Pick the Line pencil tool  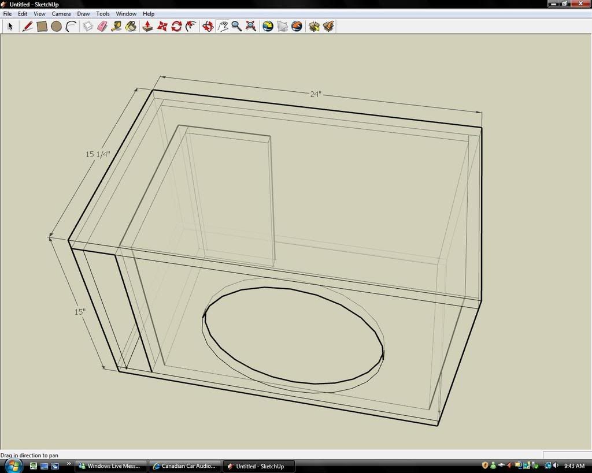(27, 26)
